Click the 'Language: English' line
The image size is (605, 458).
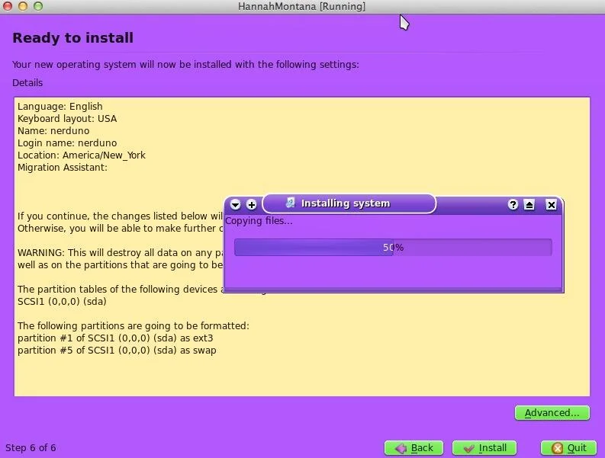pyautogui.click(x=60, y=107)
